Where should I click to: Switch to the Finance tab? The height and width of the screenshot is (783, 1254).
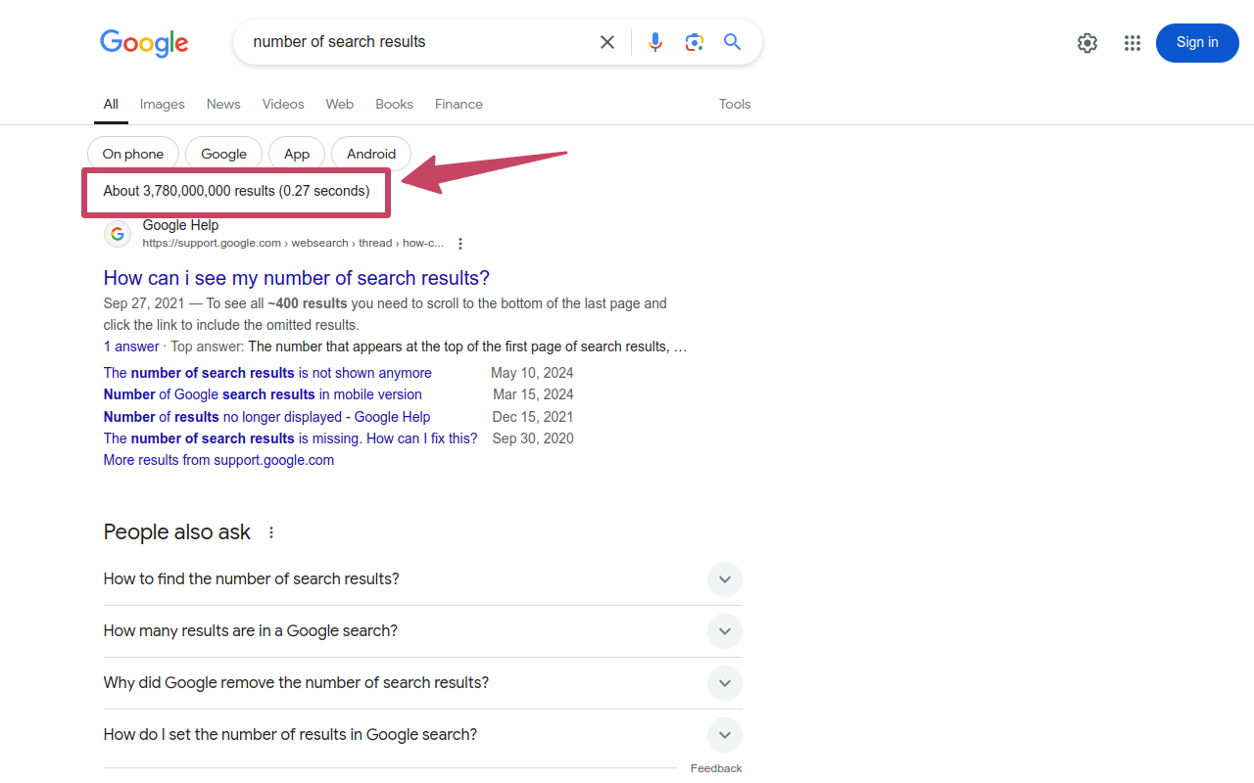[458, 104]
